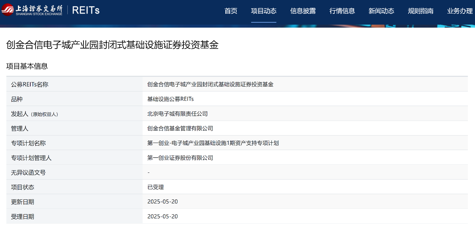
Task: Click the 已受理 project status value
Action: pos(155,187)
